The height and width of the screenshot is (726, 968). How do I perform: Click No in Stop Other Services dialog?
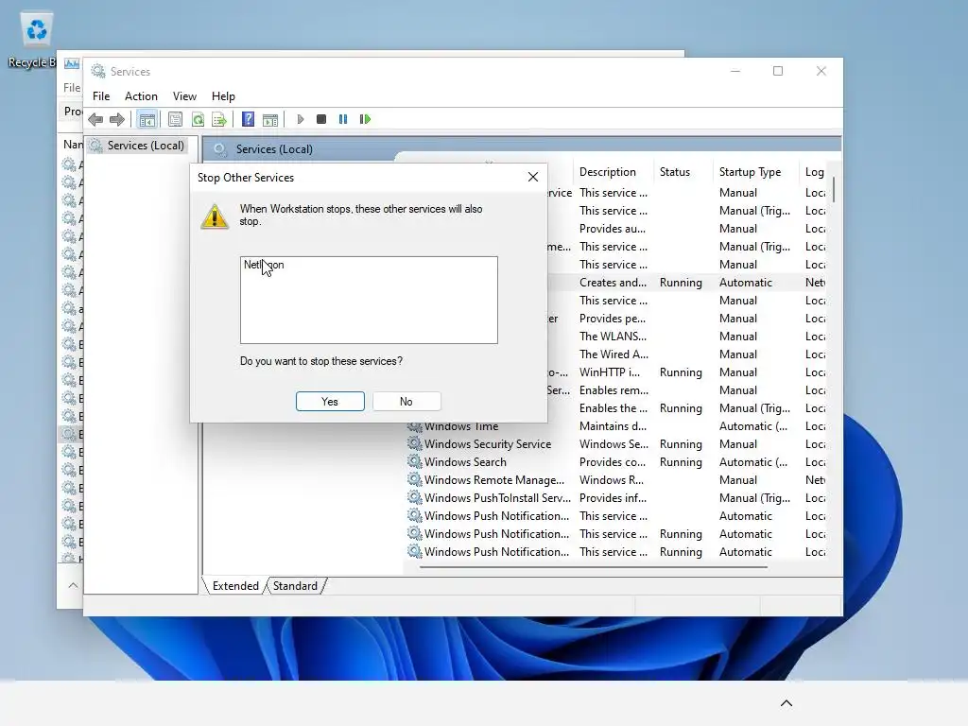pyautogui.click(x=406, y=401)
